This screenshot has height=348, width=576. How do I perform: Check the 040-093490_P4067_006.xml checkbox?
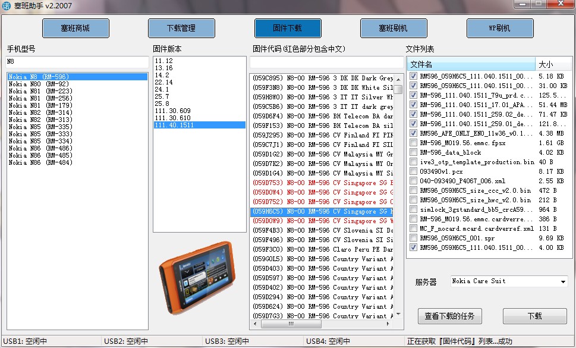413,181
